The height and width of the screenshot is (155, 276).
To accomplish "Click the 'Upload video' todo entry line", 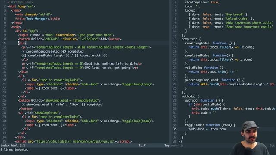I will pyautogui.click(x=221, y=19).
